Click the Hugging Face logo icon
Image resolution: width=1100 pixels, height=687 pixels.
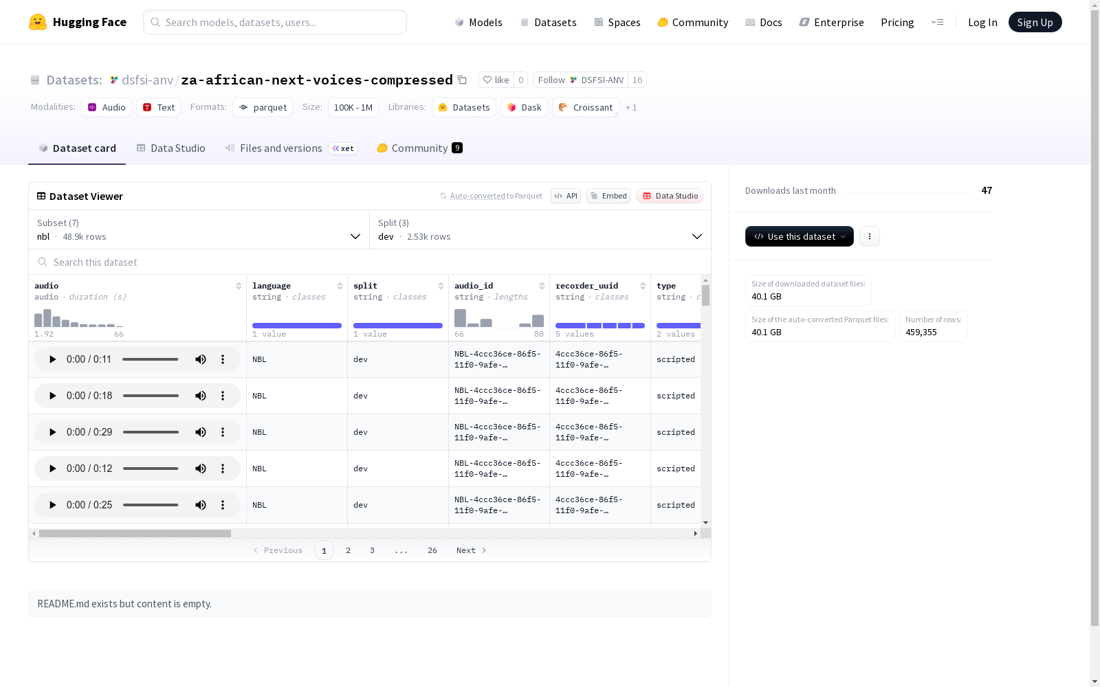coord(38,22)
